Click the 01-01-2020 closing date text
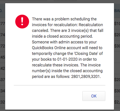 click(67, 59)
